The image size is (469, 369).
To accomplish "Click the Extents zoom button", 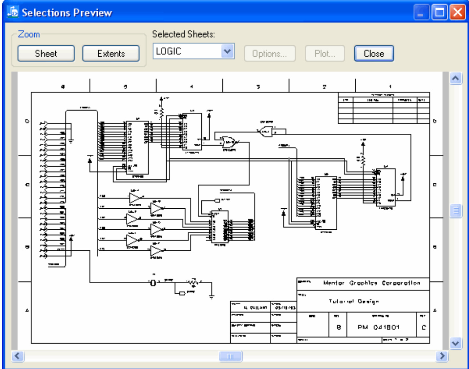I will (x=111, y=54).
